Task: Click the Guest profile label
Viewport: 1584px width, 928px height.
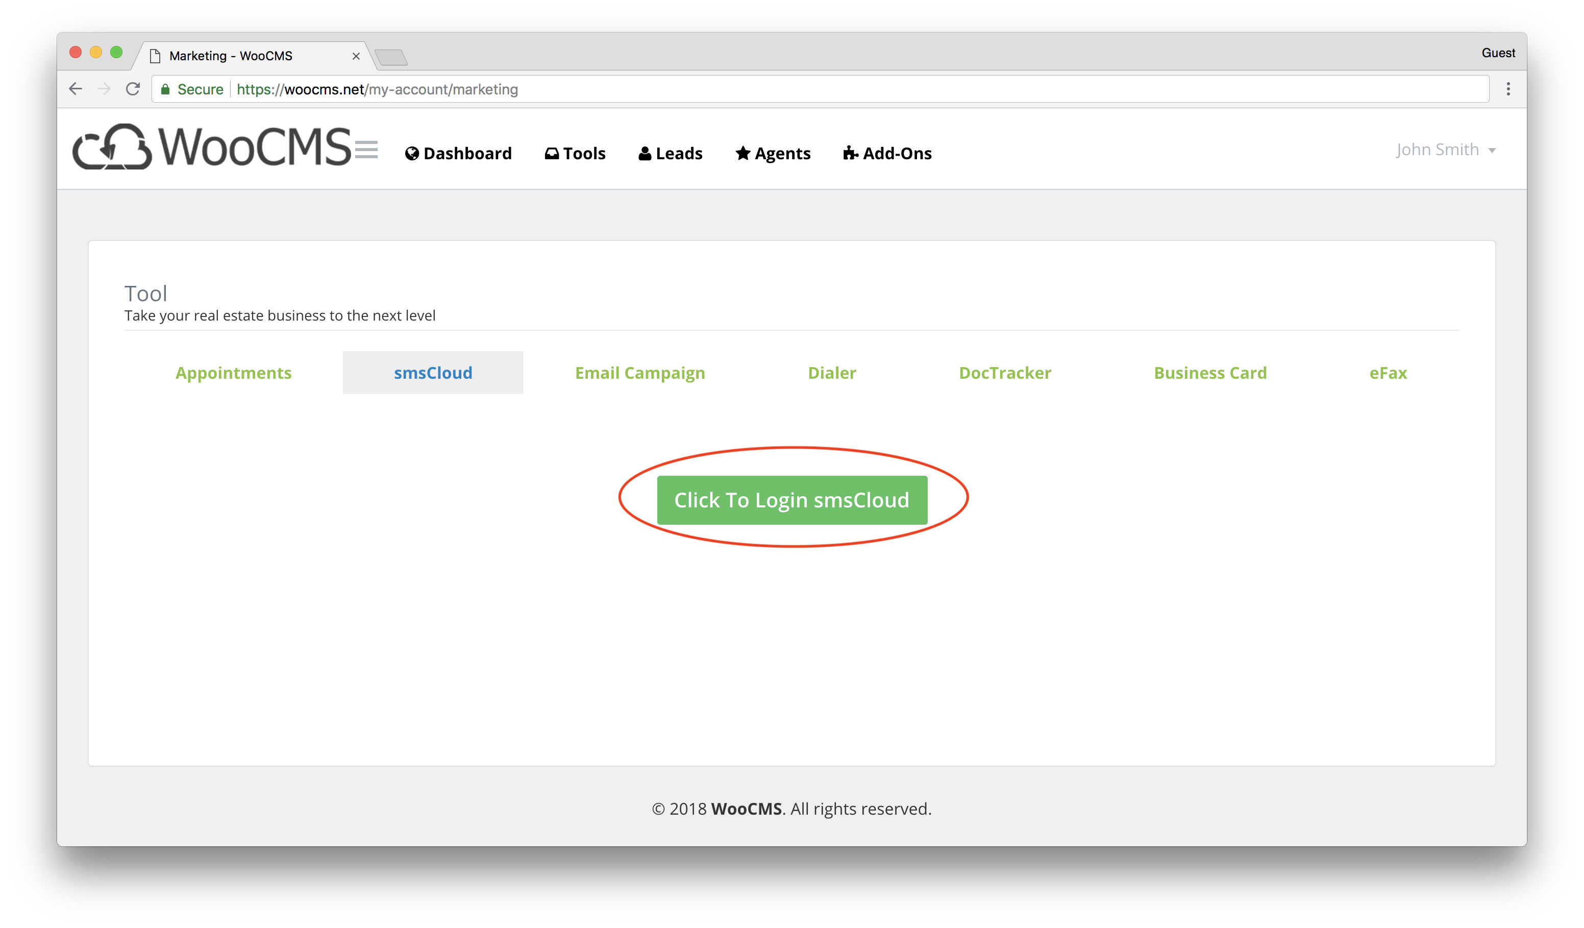Action: (1498, 53)
